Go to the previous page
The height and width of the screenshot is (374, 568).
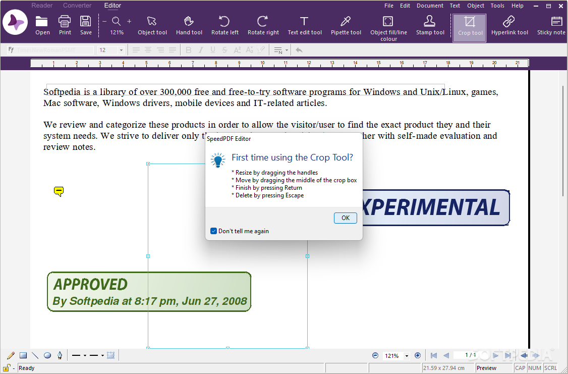(x=446, y=355)
